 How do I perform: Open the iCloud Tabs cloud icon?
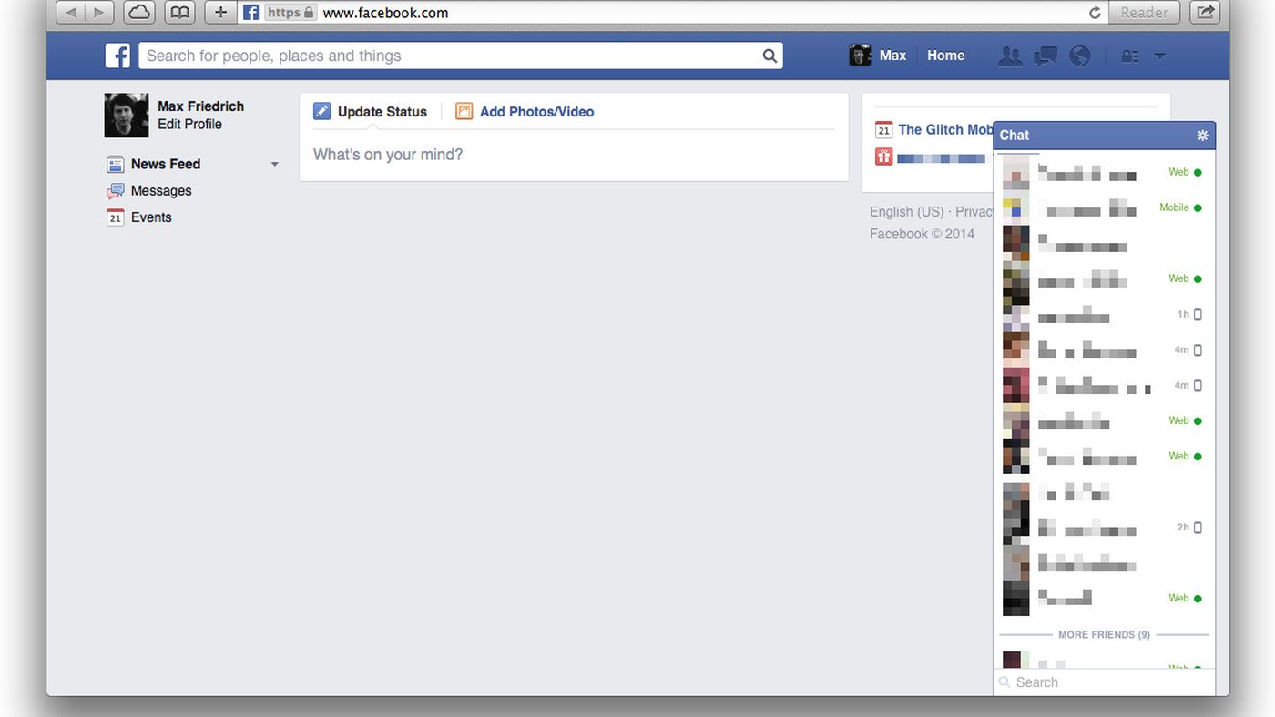click(139, 12)
